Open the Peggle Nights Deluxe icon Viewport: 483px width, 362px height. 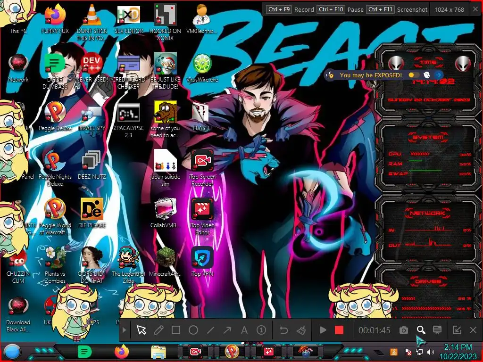pyautogui.click(x=55, y=160)
